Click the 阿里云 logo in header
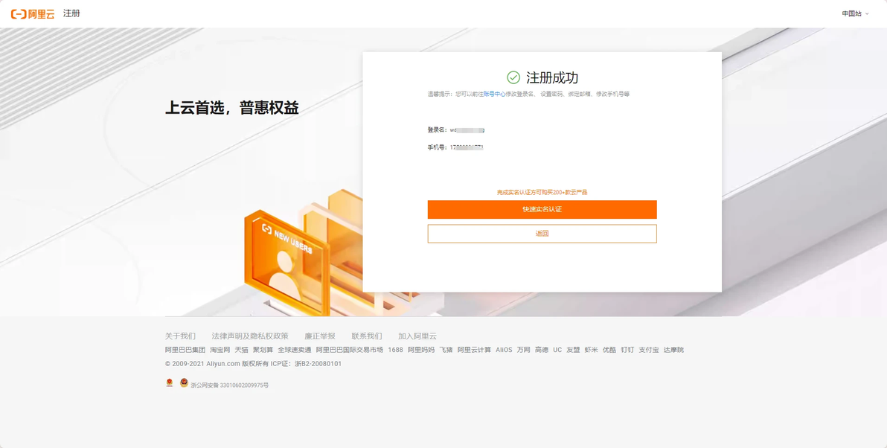 (33, 14)
